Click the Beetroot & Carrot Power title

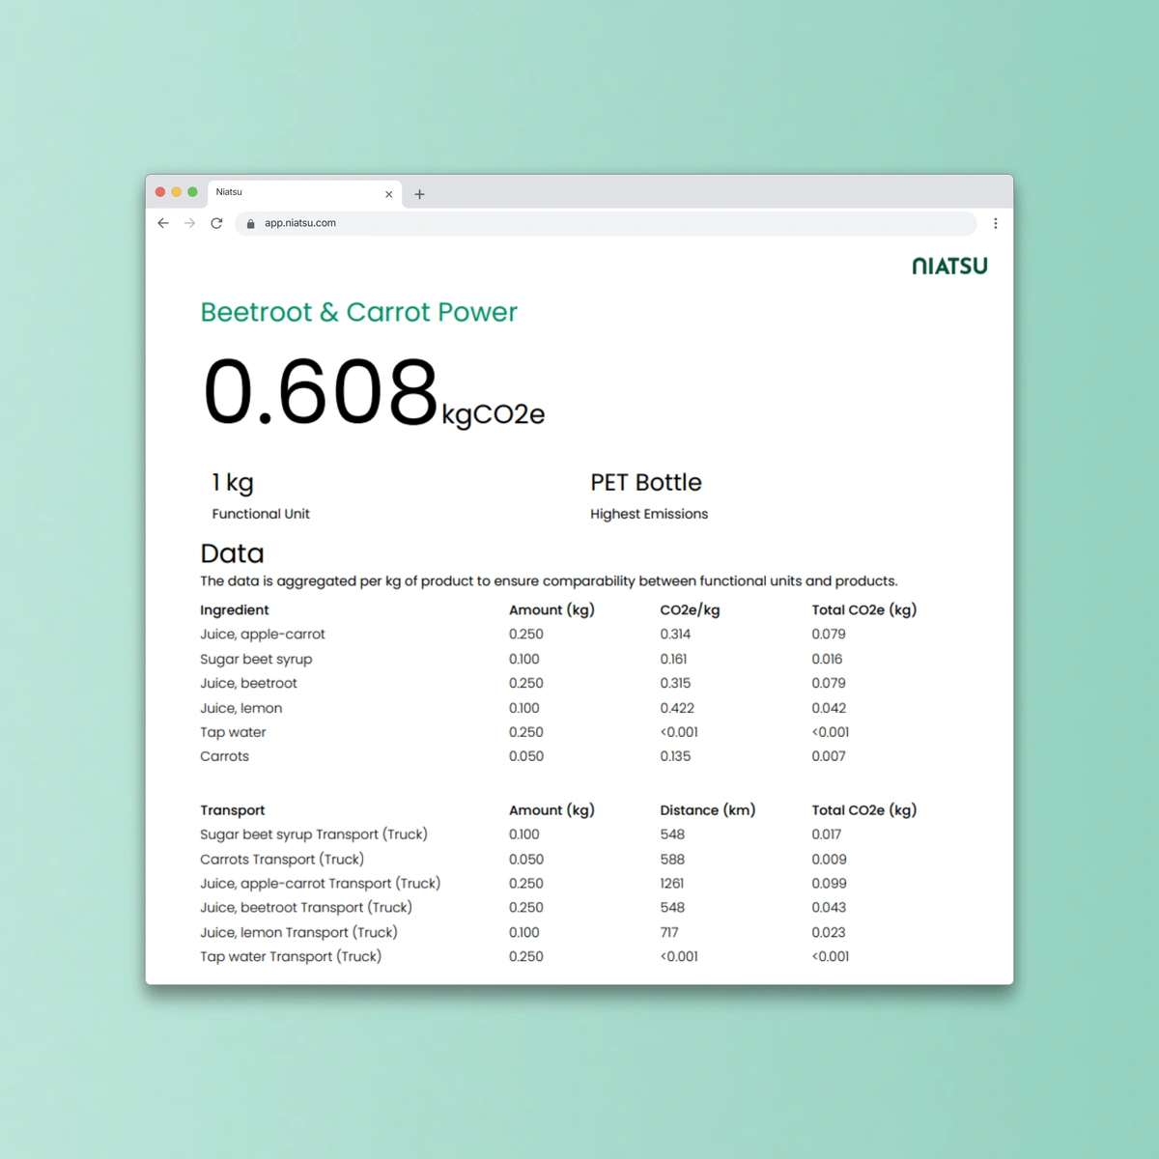coord(358,312)
